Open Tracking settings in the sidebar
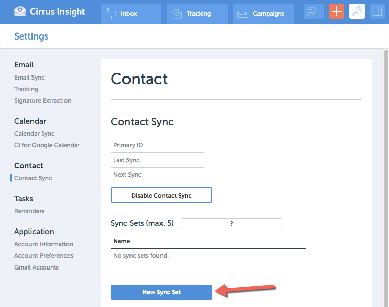This screenshot has height=307, width=389. click(26, 89)
